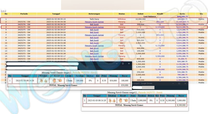The height and width of the screenshot is (114, 208).
Task: Maximize the Periode 3425376 popup window
Action: pos(123,64)
